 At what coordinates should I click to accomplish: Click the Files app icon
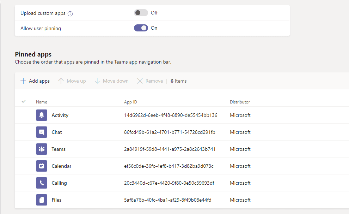[x=42, y=200]
